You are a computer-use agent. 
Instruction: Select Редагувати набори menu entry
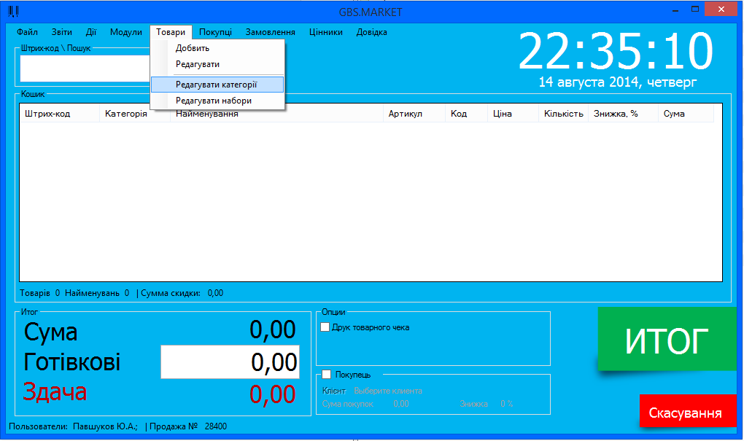(217, 101)
